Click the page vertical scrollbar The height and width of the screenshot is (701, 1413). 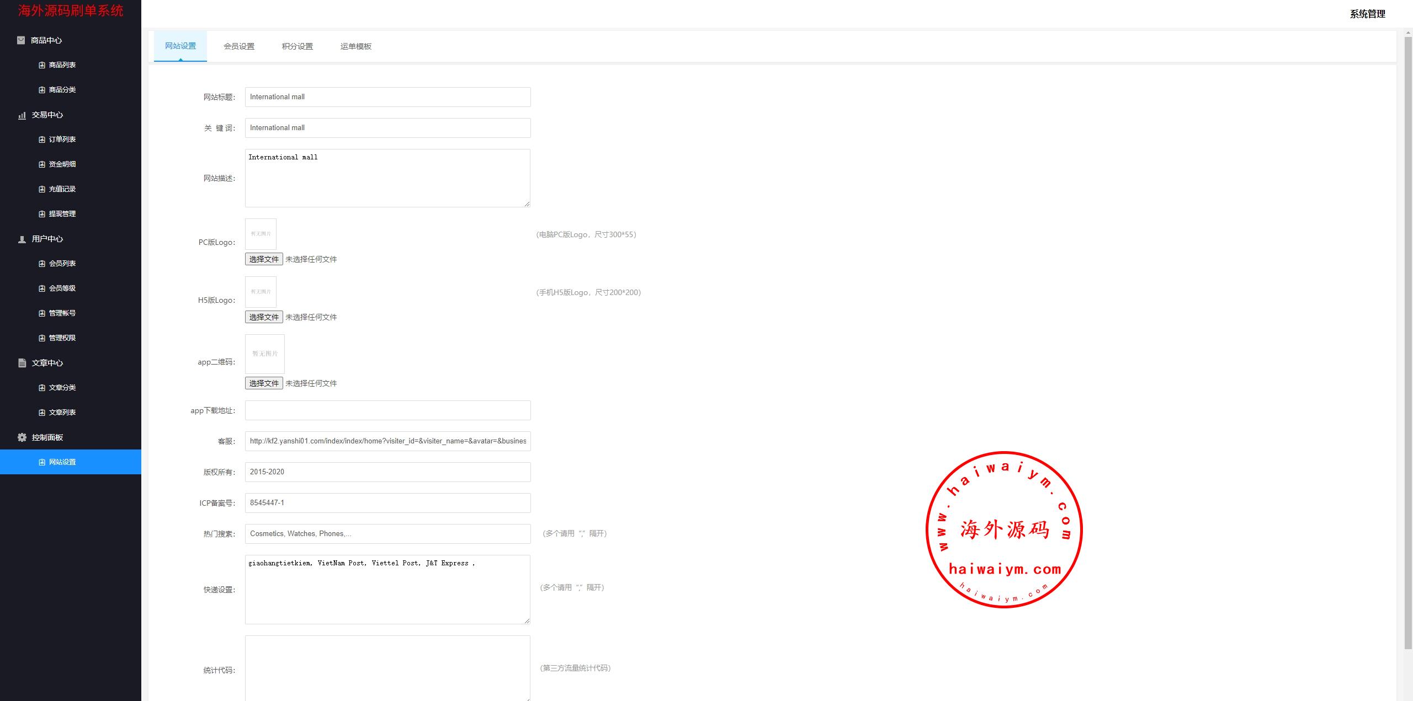click(x=1407, y=342)
